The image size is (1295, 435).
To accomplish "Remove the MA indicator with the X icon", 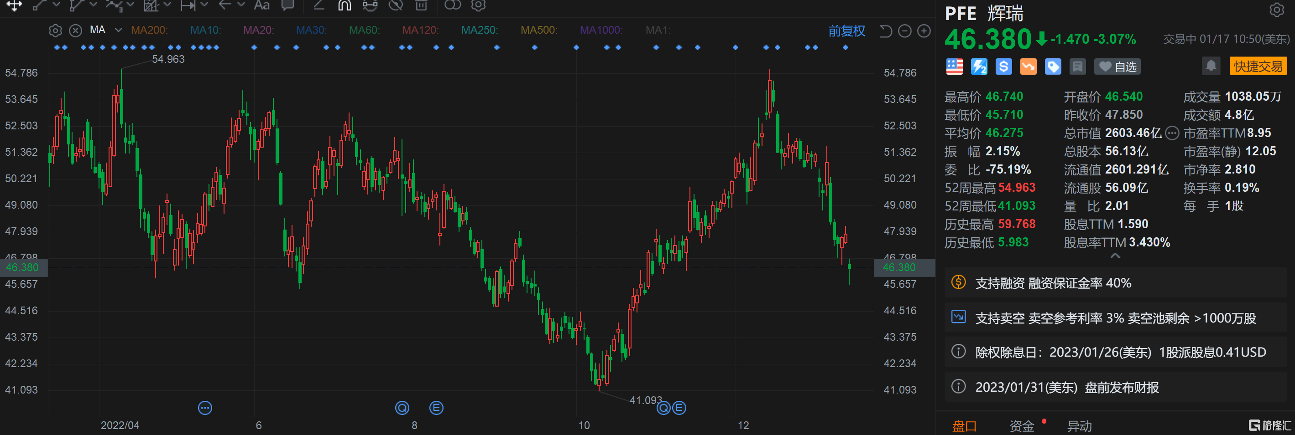I will (x=75, y=31).
